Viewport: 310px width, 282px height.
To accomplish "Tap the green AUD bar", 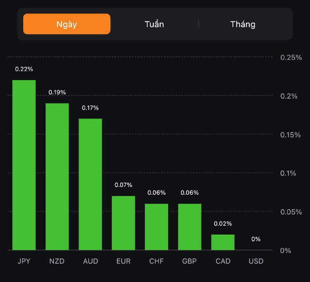I will [90, 184].
